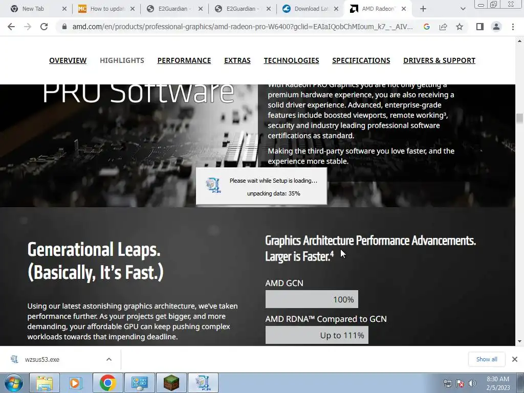Open Minecraft from the taskbar

click(171, 383)
